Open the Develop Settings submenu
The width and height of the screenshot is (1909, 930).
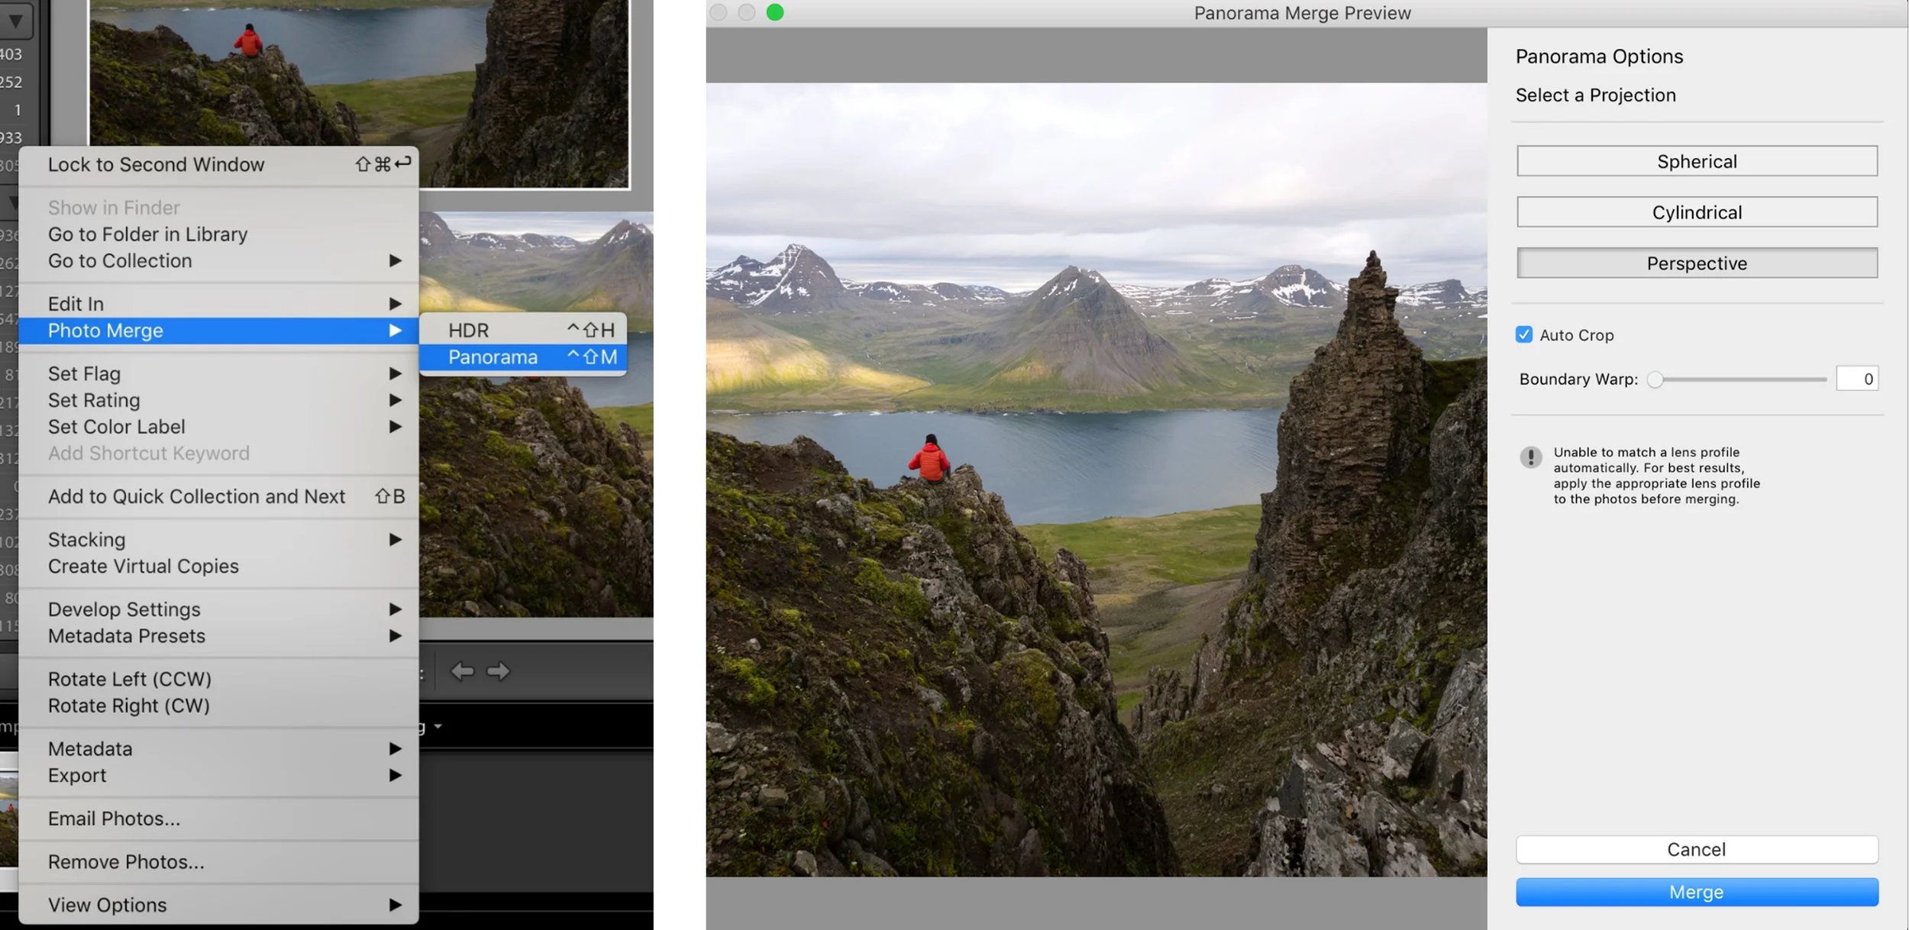218,609
